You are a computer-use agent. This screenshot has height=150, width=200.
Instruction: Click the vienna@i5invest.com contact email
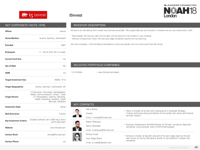59,134
